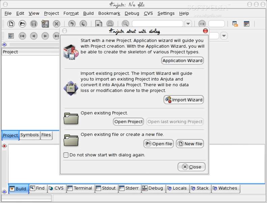Open the Edit menu
Image resolution: width=267 pixels, height=203 pixels.
[20, 13]
